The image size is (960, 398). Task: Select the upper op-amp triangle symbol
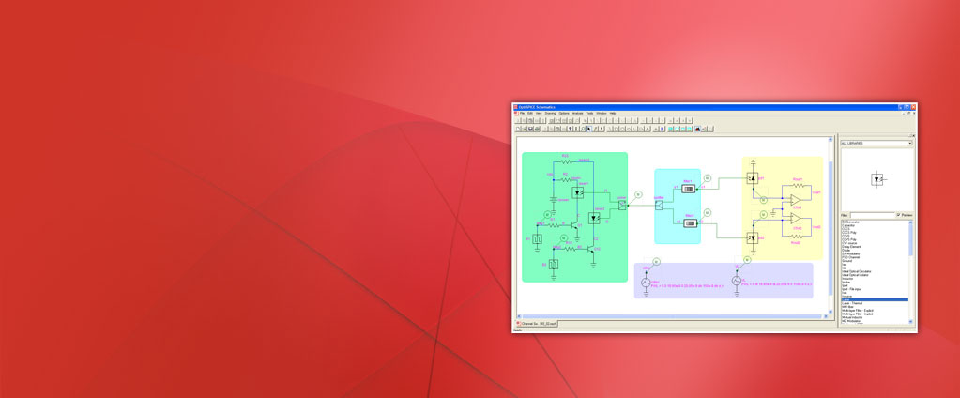[794, 200]
